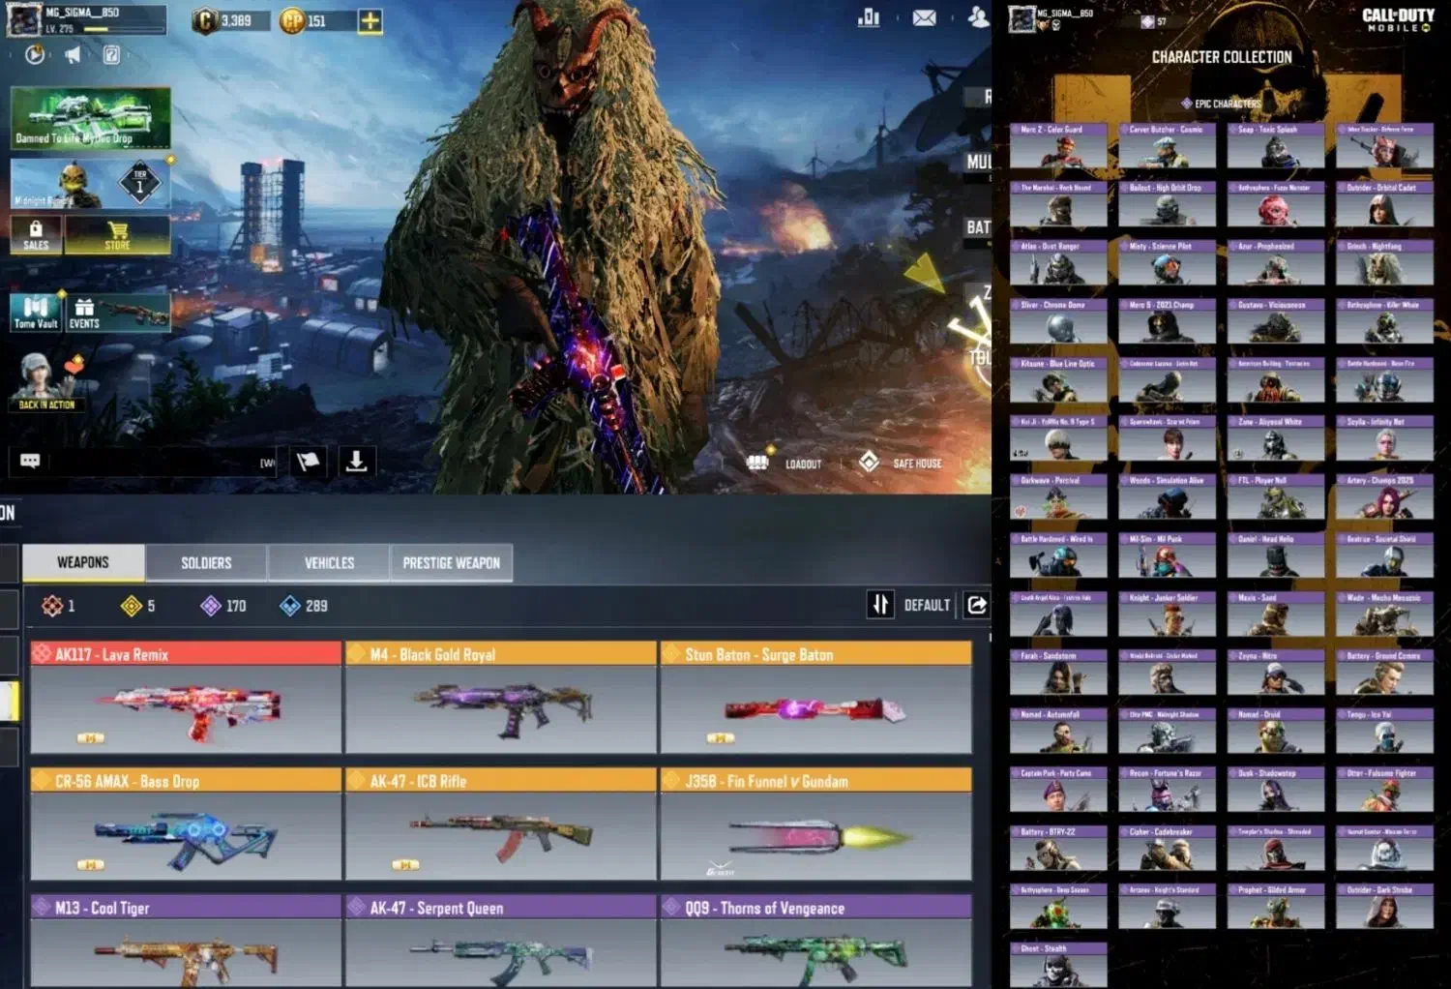This screenshot has height=989, width=1451.
Task: Open the Safe House icon
Action: point(869,463)
